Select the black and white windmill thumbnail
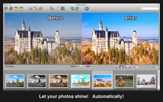Viewport: 163px width, 102px height. tap(37, 81)
